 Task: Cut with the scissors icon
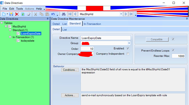click(x=36, y=14)
